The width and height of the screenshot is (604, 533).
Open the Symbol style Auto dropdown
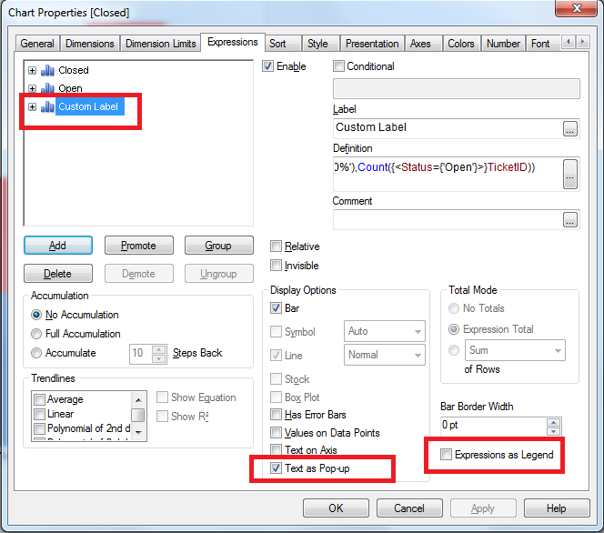point(385,331)
